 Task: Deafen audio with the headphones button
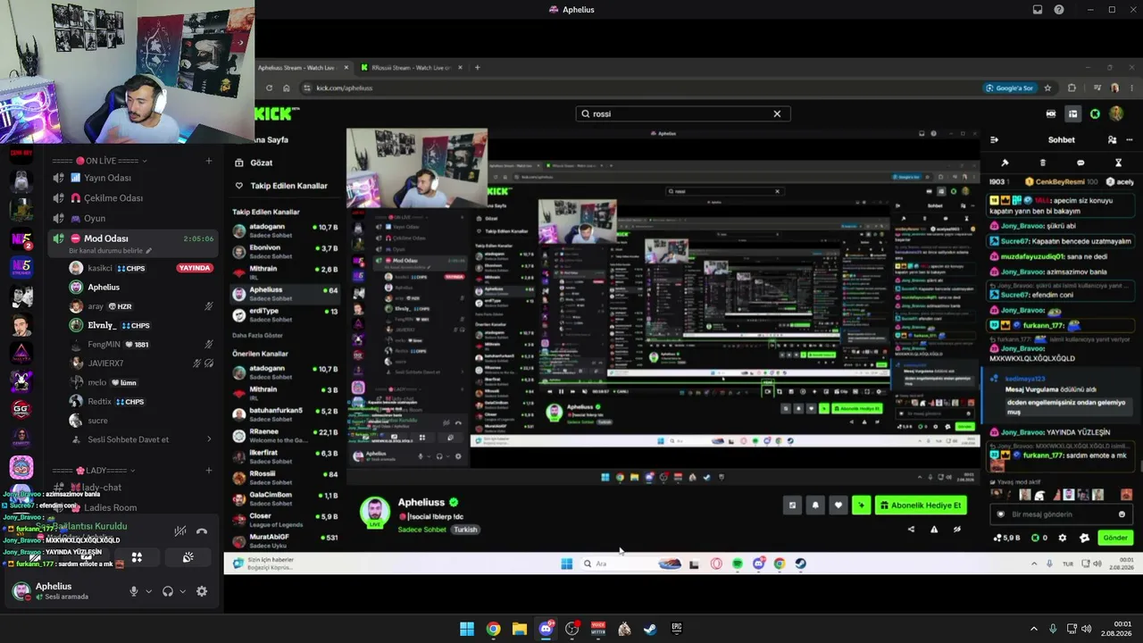pyautogui.click(x=168, y=591)
